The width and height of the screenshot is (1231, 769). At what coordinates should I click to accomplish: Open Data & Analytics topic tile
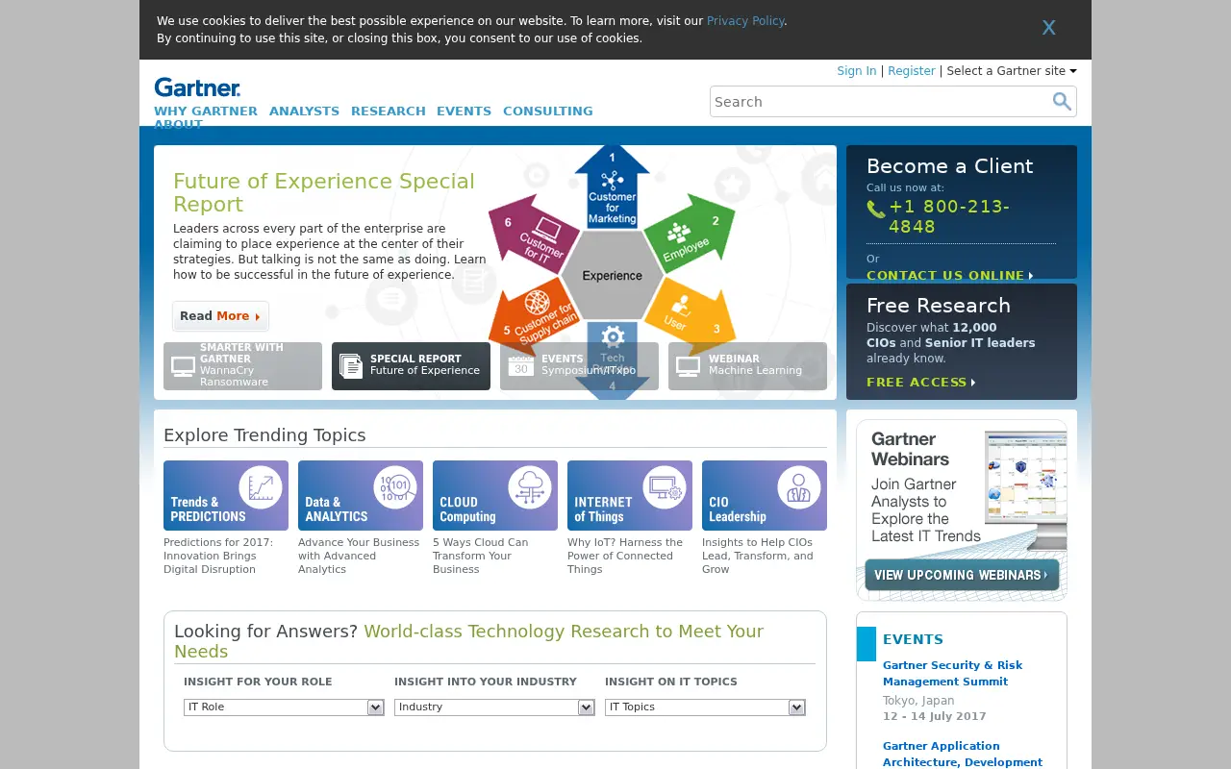(x=361, y=496)
